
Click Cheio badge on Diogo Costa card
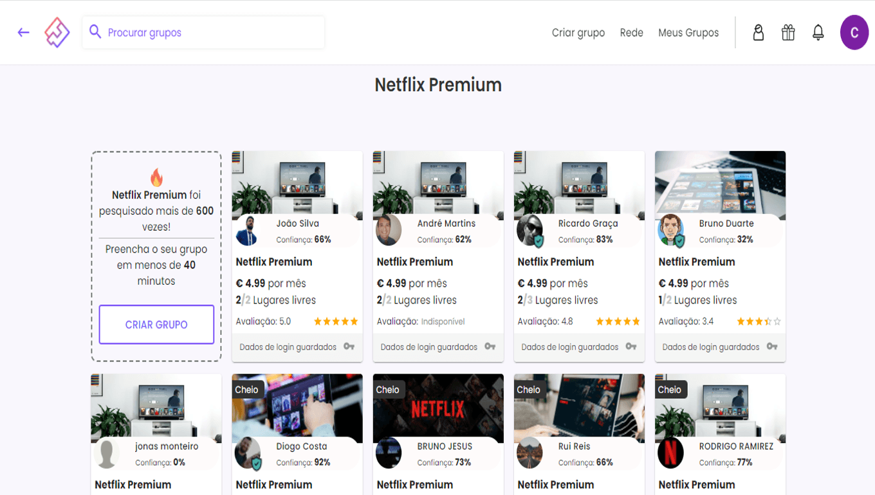click(x=247, y=390)
